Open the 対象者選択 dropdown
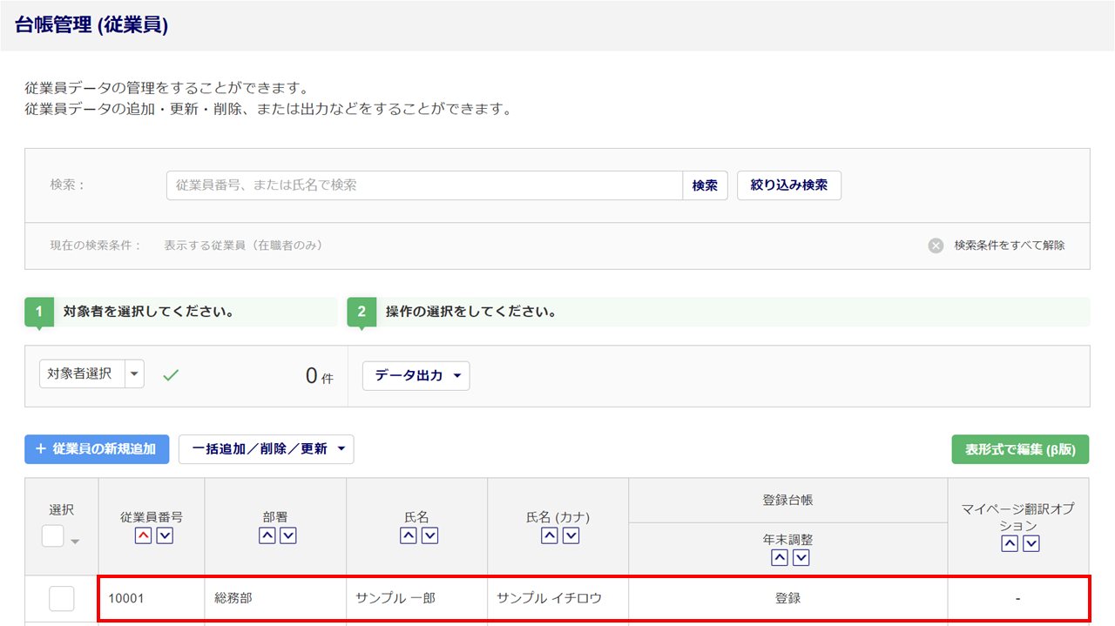Screen dimensions: 1115x626 [134, 374]
